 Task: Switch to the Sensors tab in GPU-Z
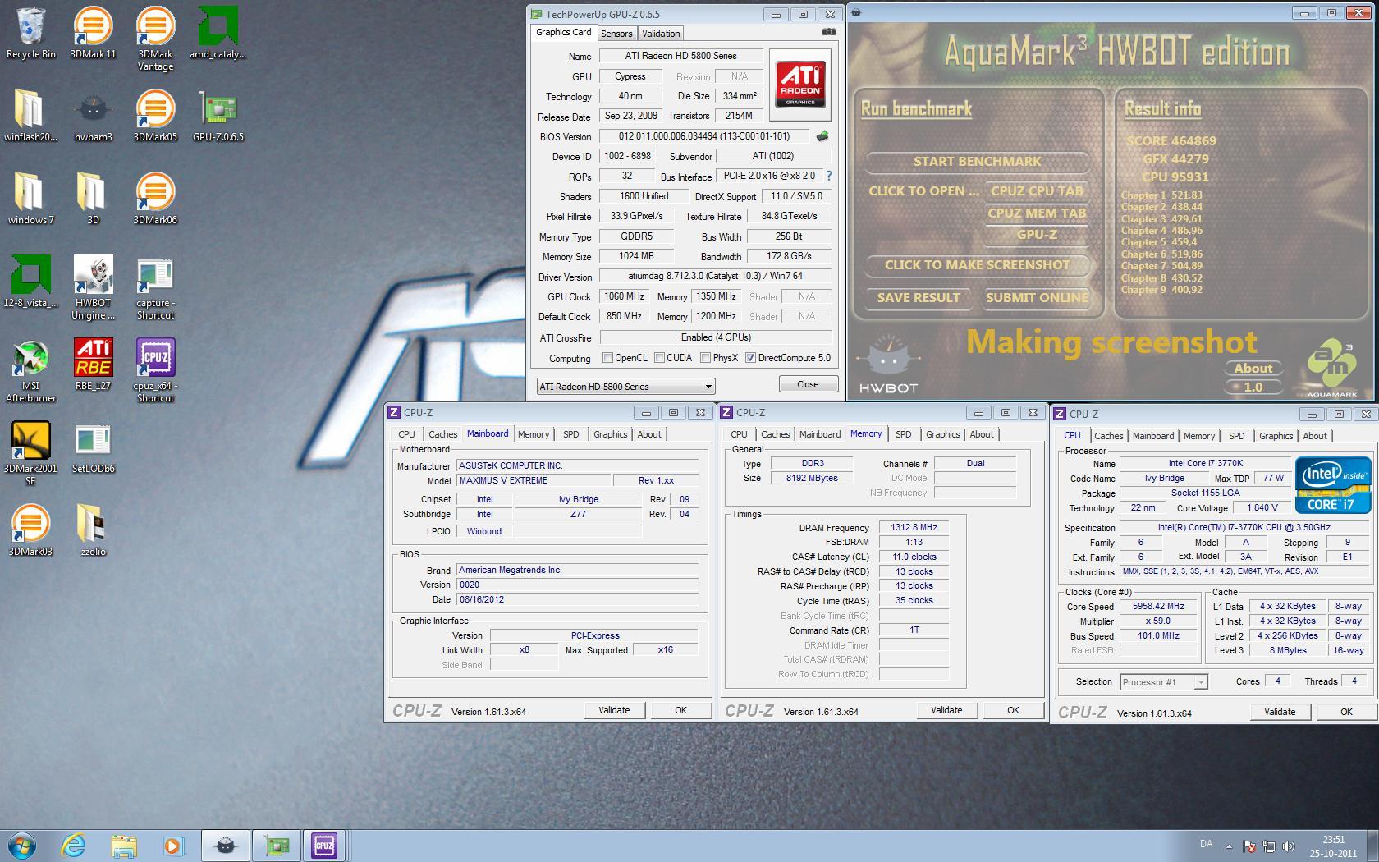point(616,34)
